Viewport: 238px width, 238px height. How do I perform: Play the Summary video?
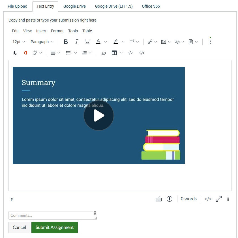click(x=99, y=115)
